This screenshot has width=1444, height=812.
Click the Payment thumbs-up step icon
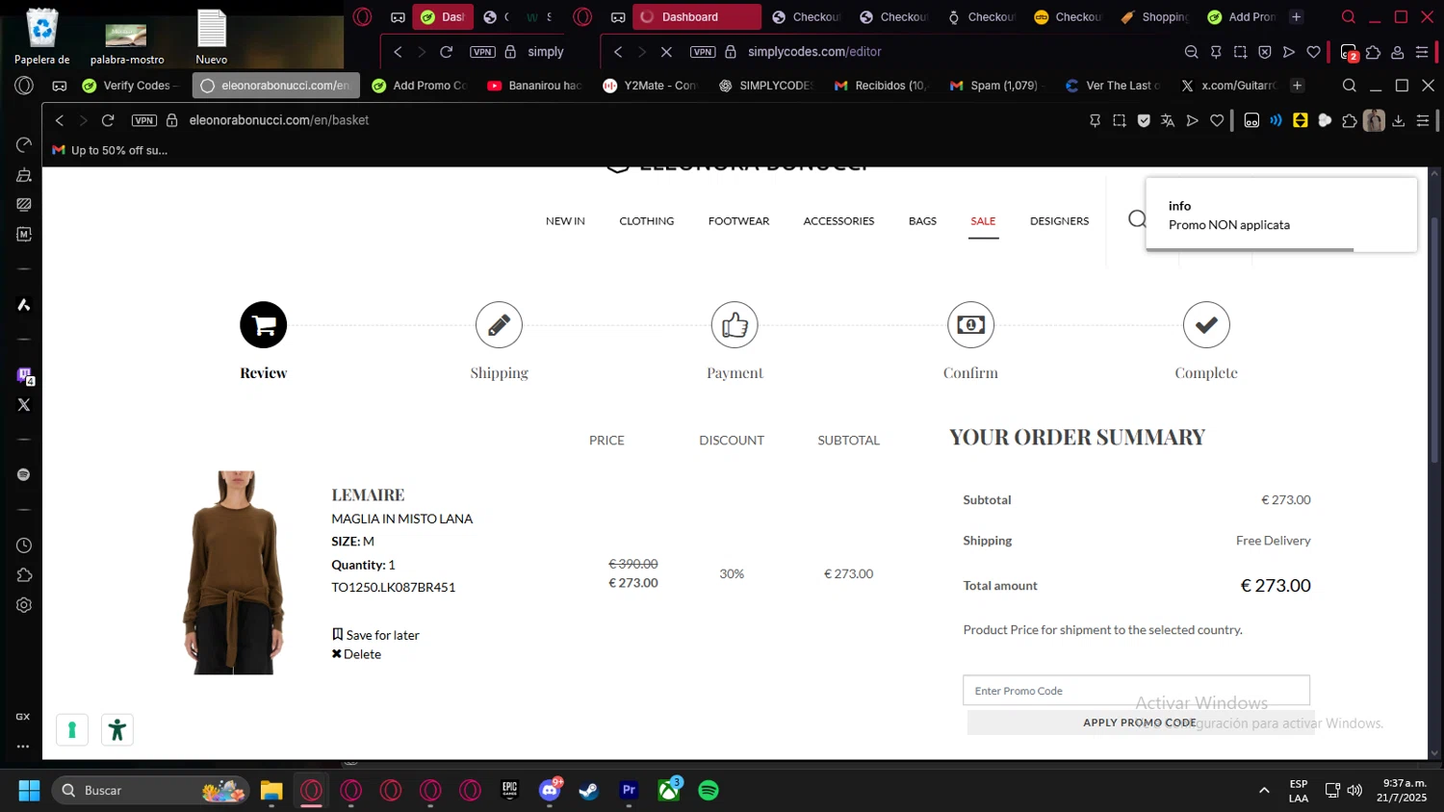click(735, 325)
